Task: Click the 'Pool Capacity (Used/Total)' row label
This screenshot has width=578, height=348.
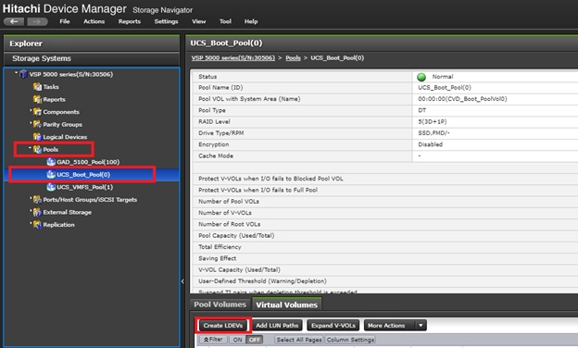Action: click(236, 236)
